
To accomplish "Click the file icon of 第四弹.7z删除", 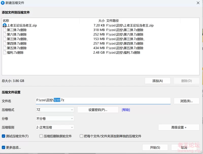I will (5, 44).
